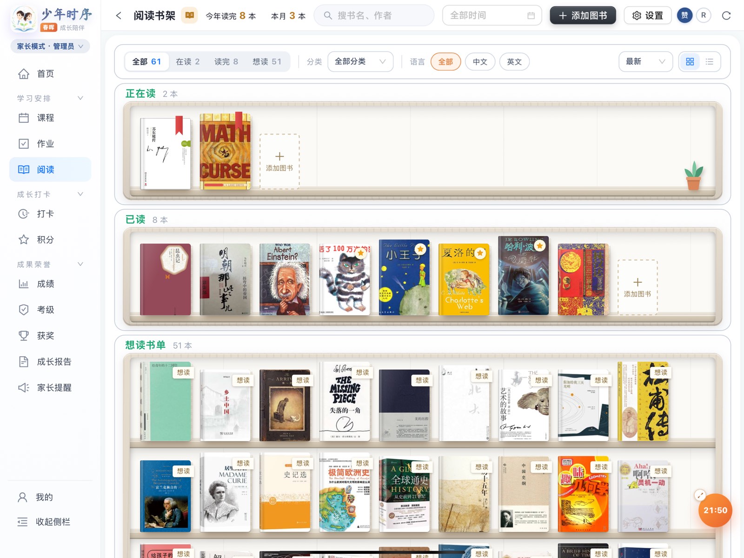This screenshot has width=744, height=558.
Task: Click the blue 赞 avatar badge
Action: (684, 15)
